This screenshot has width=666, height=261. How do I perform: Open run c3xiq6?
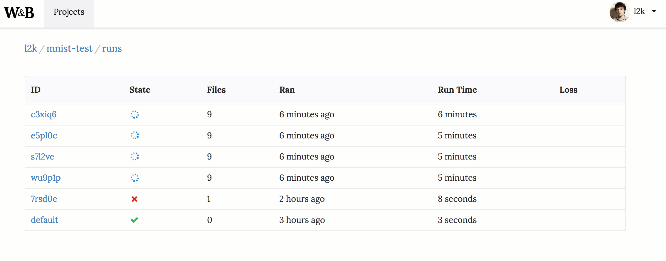point(44,114)
